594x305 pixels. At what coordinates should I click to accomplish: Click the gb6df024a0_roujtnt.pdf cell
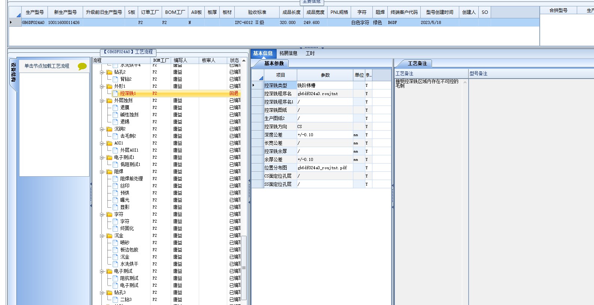(x=325, y=168)
